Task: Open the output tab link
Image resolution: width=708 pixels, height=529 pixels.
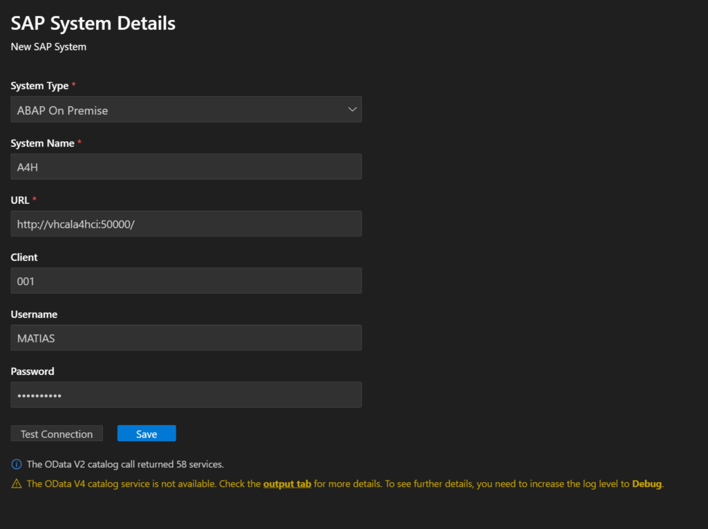Action: pyautogui.click(x=287, y=484)
